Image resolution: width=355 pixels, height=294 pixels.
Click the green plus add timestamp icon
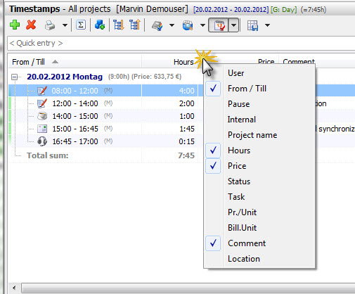pos(15,25)
